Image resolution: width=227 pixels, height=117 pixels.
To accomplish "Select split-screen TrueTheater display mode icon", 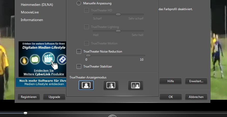I will (x=135, y=85).
